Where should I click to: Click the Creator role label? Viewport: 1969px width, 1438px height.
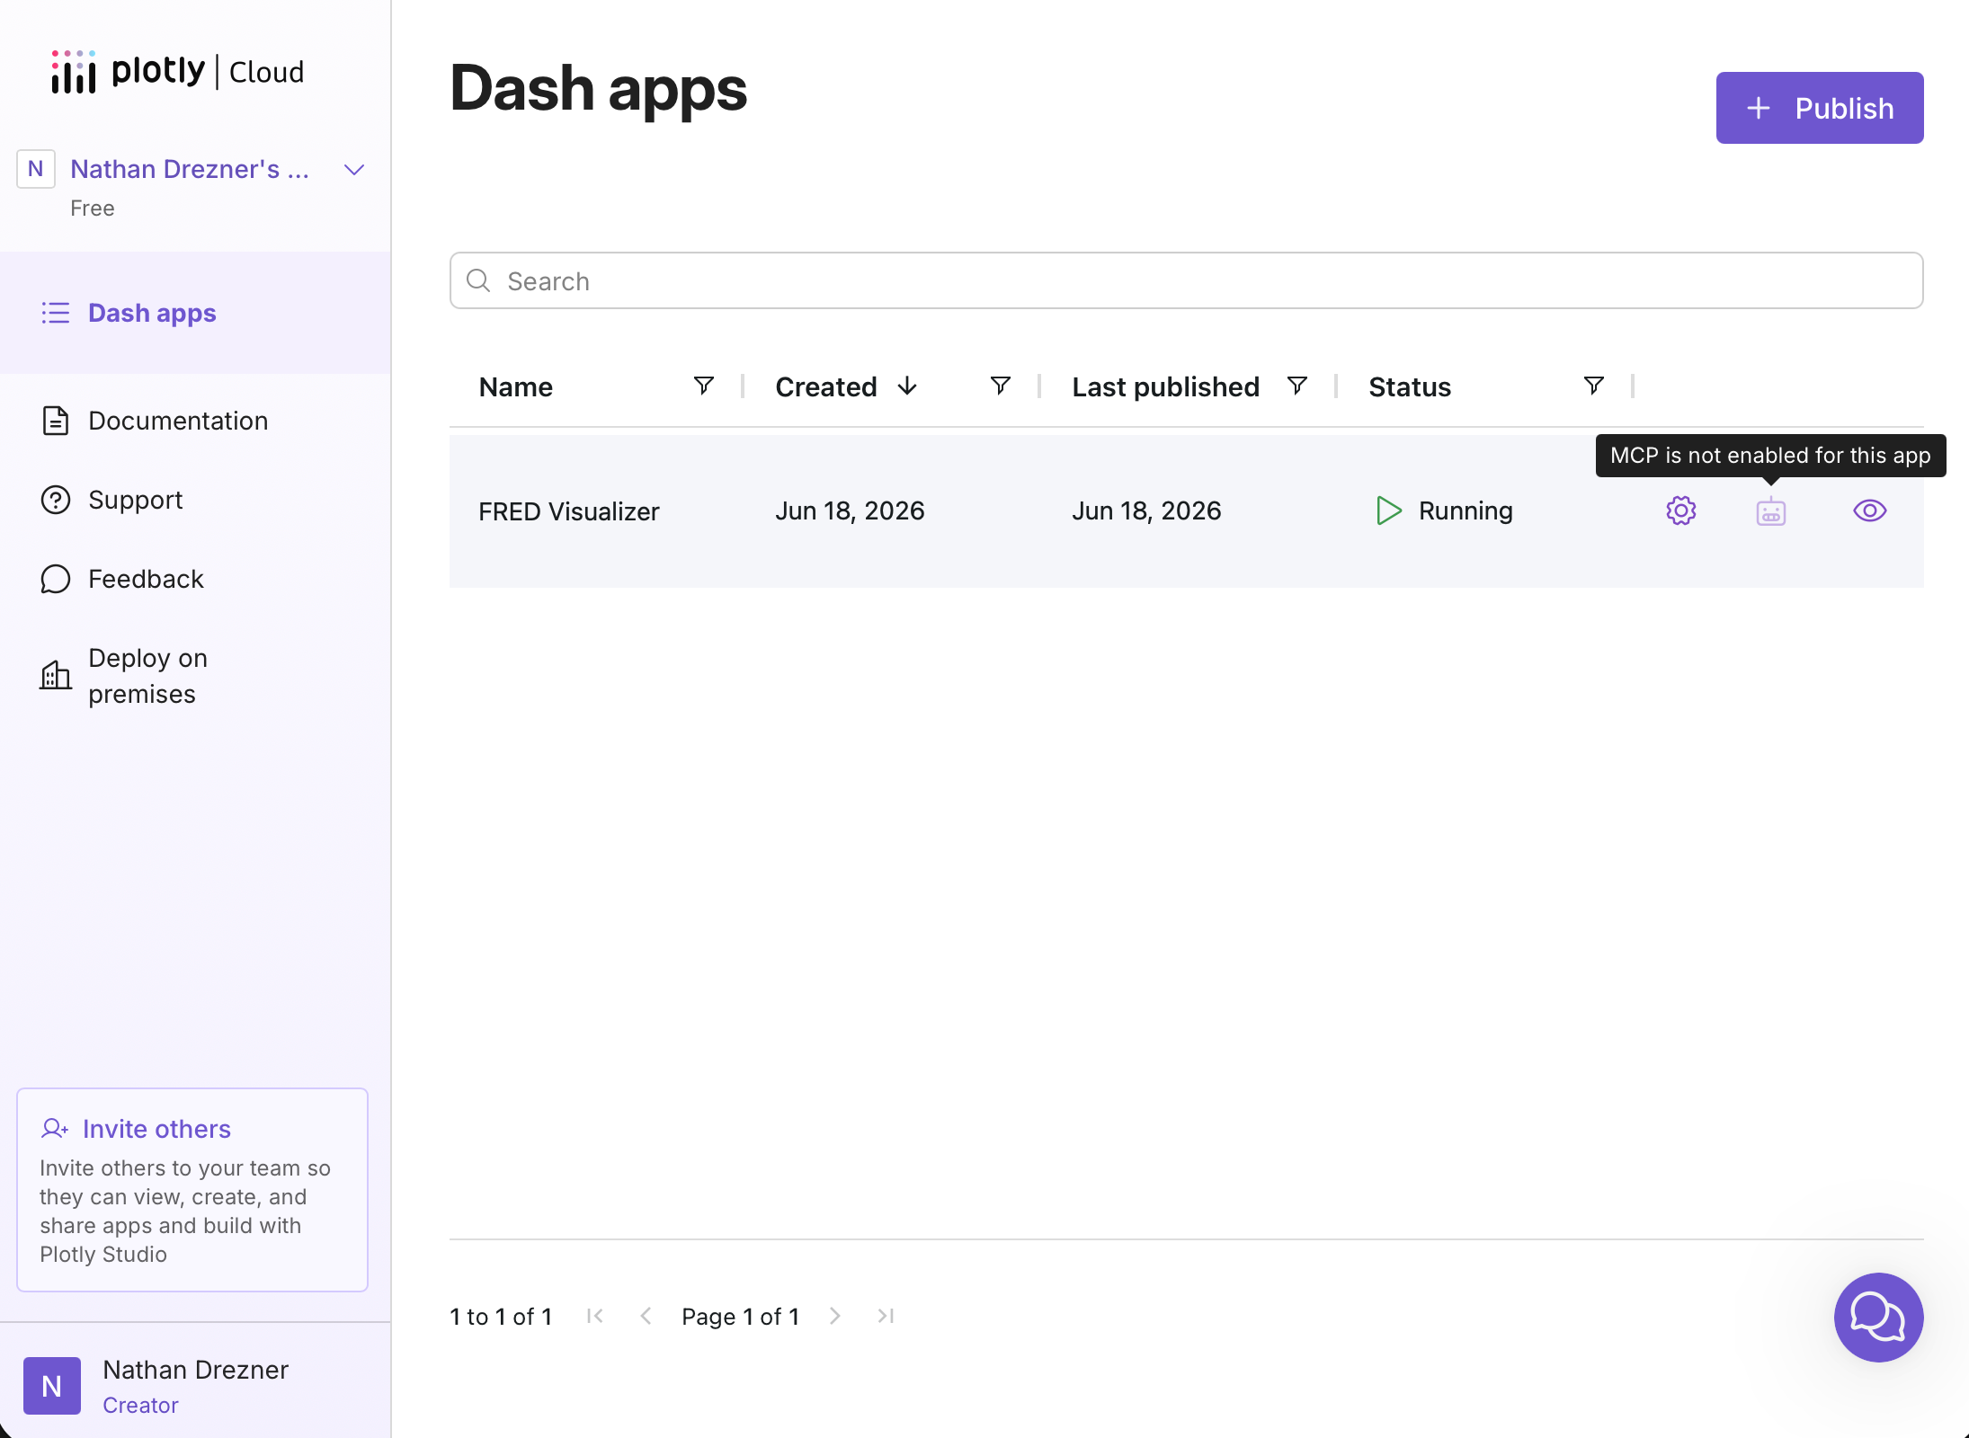pos(140,1405)
